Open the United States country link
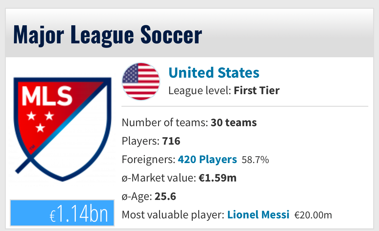The image size is (379, 231). 214,73
